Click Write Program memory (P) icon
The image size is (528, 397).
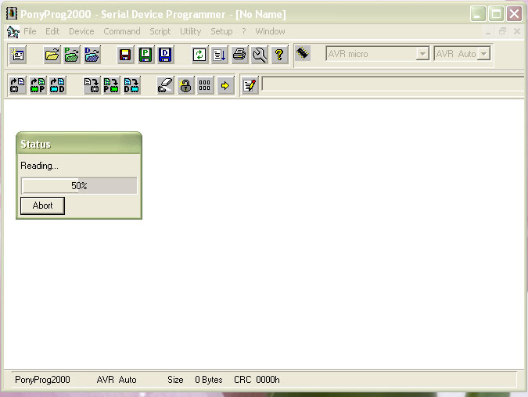pos(111,85)
